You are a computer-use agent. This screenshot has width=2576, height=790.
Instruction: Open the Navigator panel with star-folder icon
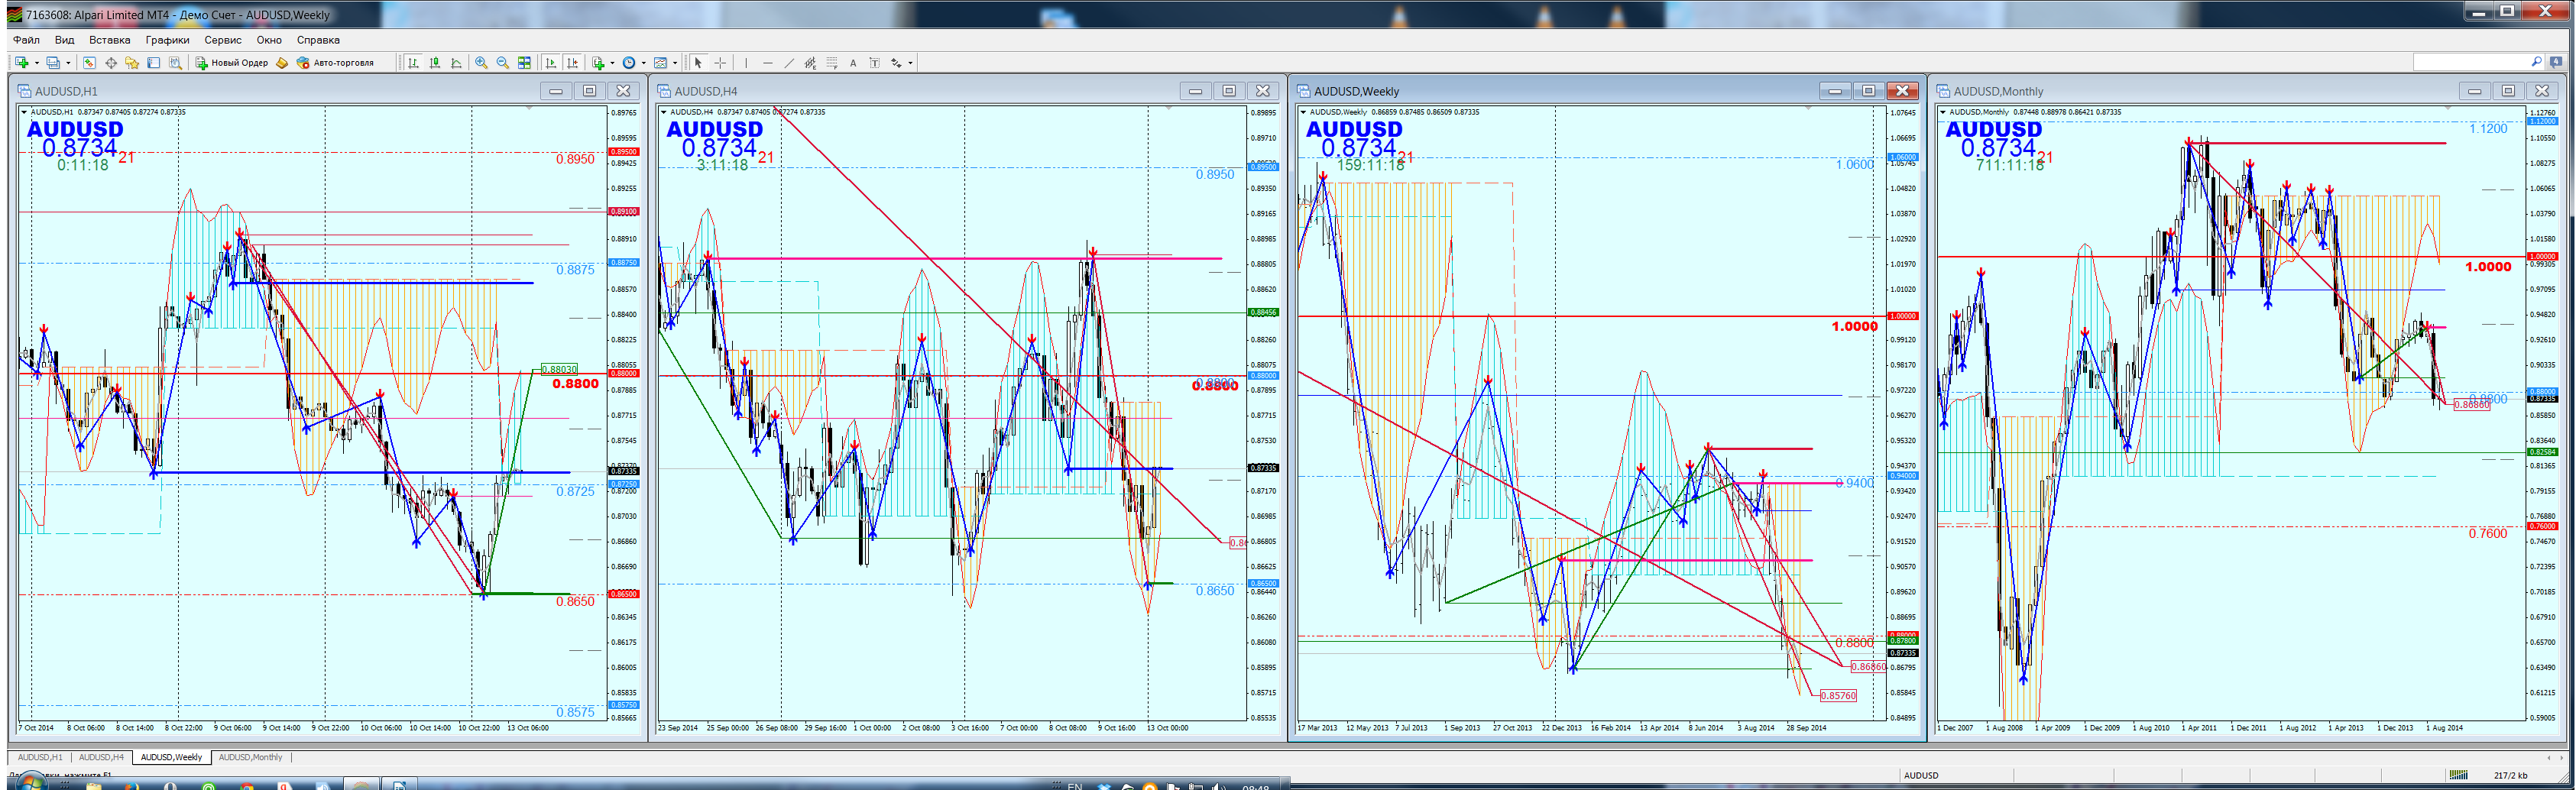click(132, 62)
